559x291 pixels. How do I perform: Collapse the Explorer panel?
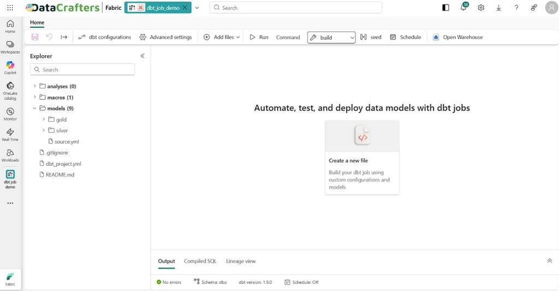tap(142, 56)
